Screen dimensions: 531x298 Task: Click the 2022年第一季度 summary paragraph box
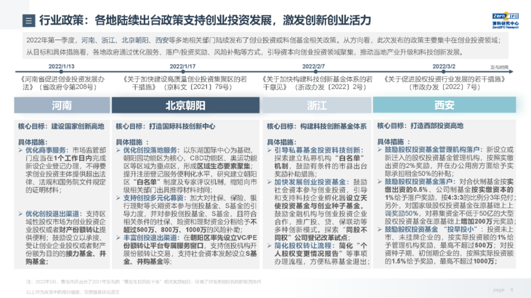265,46
